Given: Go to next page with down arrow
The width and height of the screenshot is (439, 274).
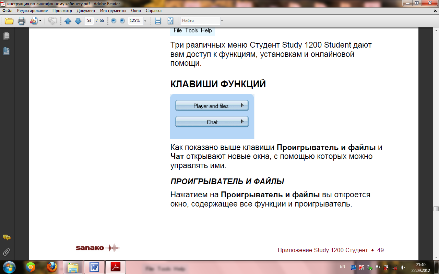Looking at the screenshot, I should pos(78,21).
